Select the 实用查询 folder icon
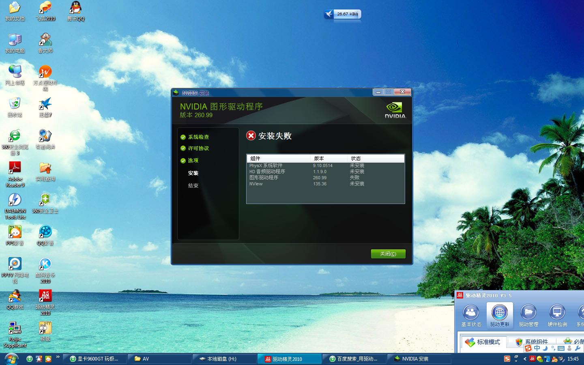Viewport: 584px width, 365px height. (x=45, y=171)
